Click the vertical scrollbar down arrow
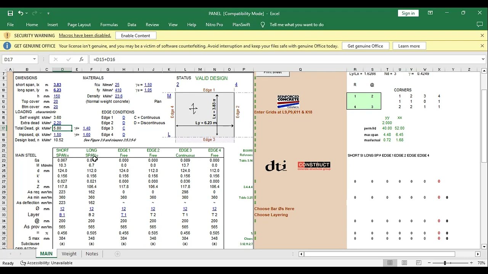The image size is (488, 274). click(484, 247)
